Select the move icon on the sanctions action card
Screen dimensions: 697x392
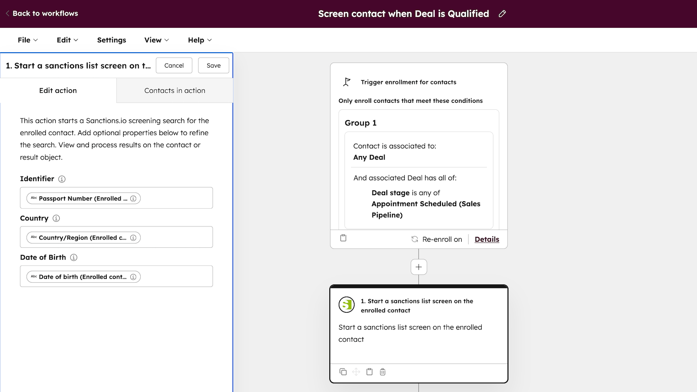(356, 372)
